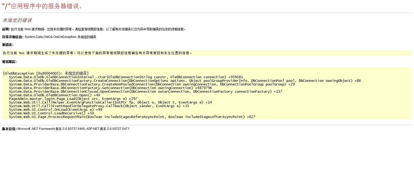
Task: Click the bold "源错误:" label
Action: pyautogui.click(x=8, y=45)
